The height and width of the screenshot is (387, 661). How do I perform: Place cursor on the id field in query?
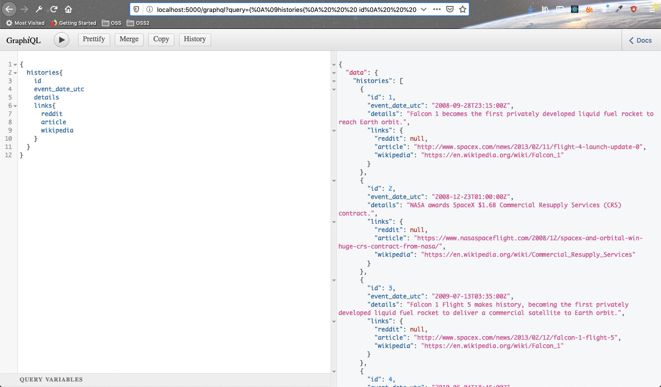tap(38, 81)
